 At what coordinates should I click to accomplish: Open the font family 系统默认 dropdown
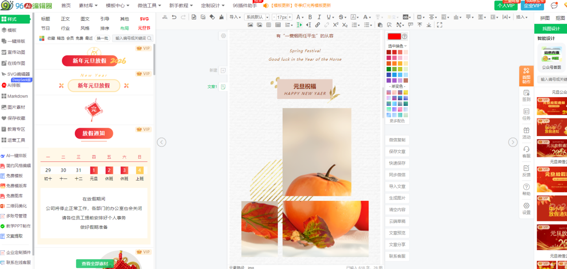coord(256,17)
